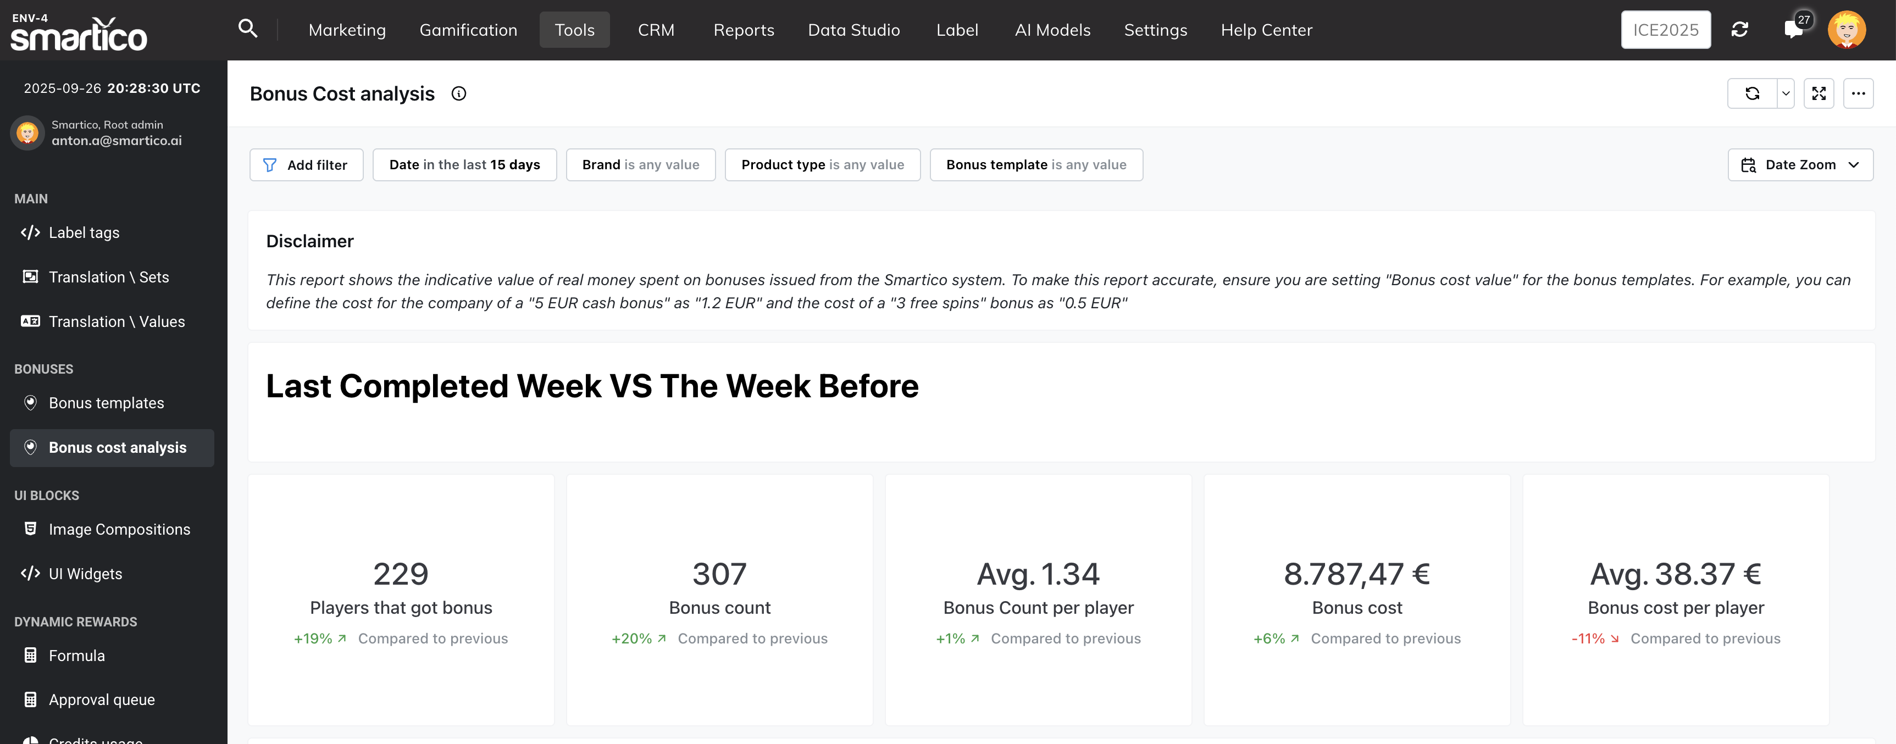Open the three-dots more options menu
The width and height of the screenshot is (1896, 744).
click(x=1858, y=93)
